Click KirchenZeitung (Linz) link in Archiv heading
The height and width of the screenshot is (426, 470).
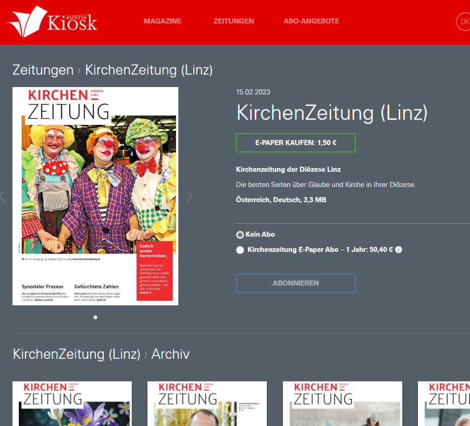[76, 354]
